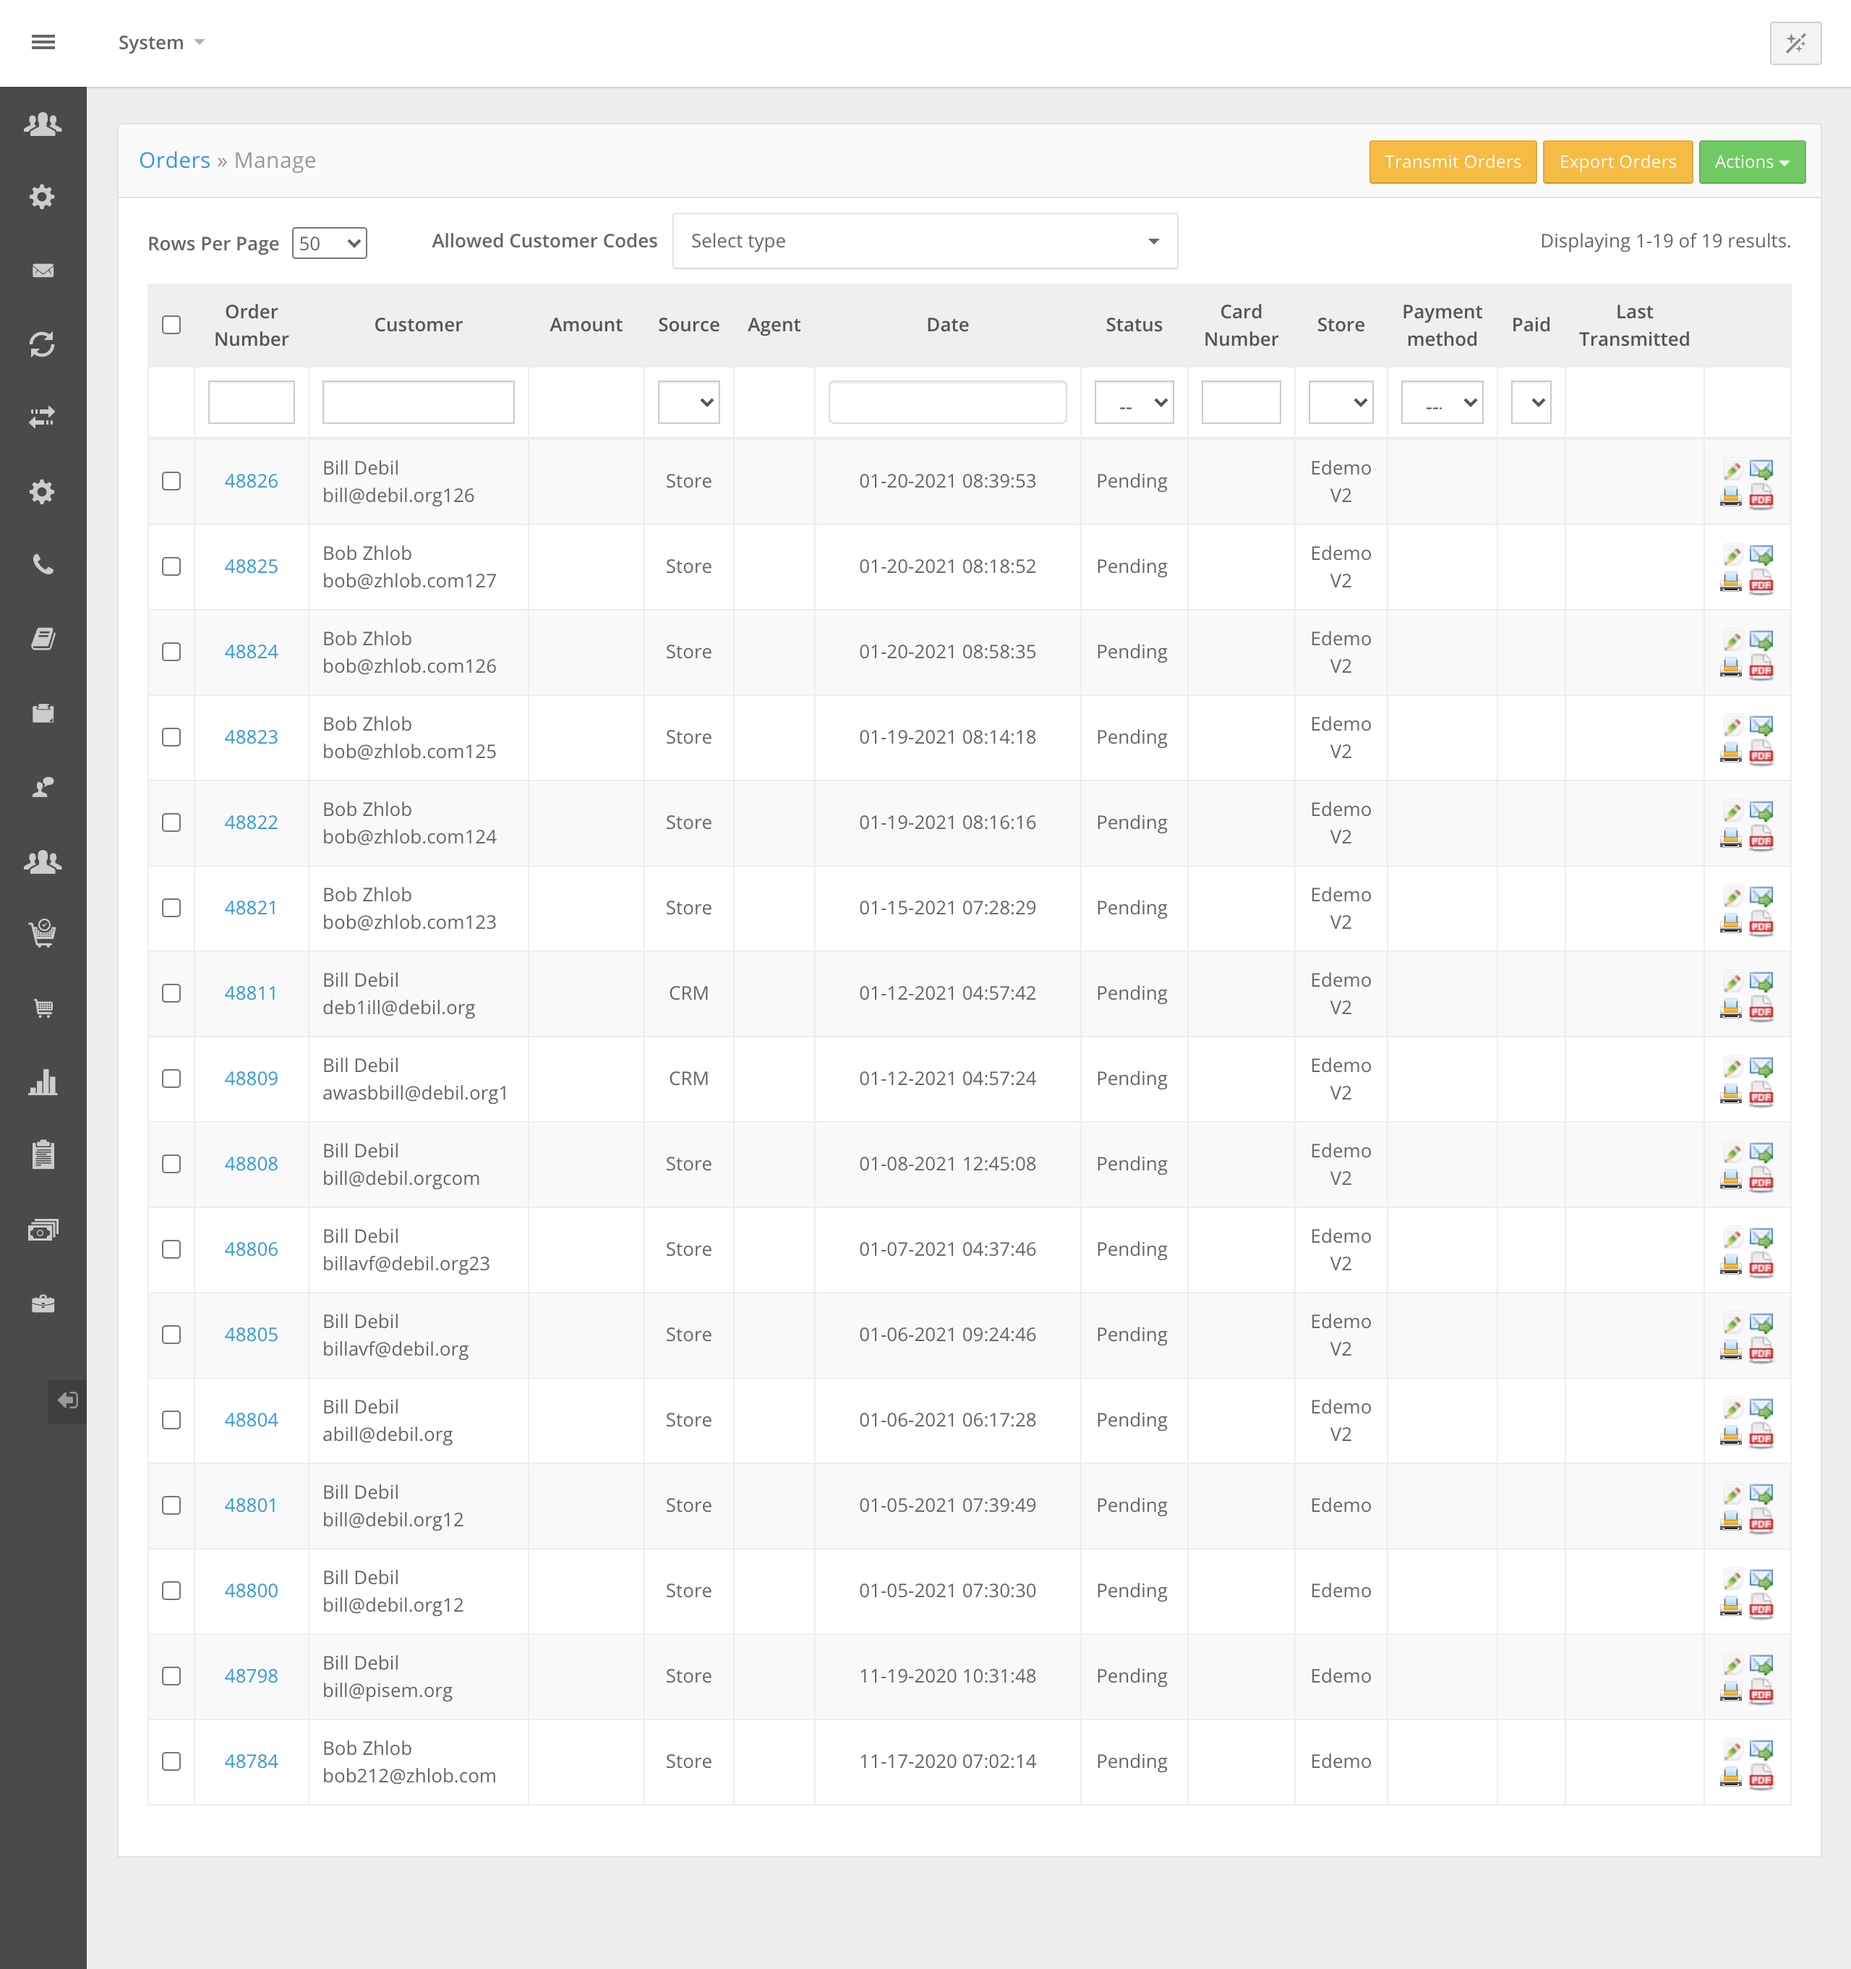Open the Actions dropdown menu

[x=1751, y=161]
